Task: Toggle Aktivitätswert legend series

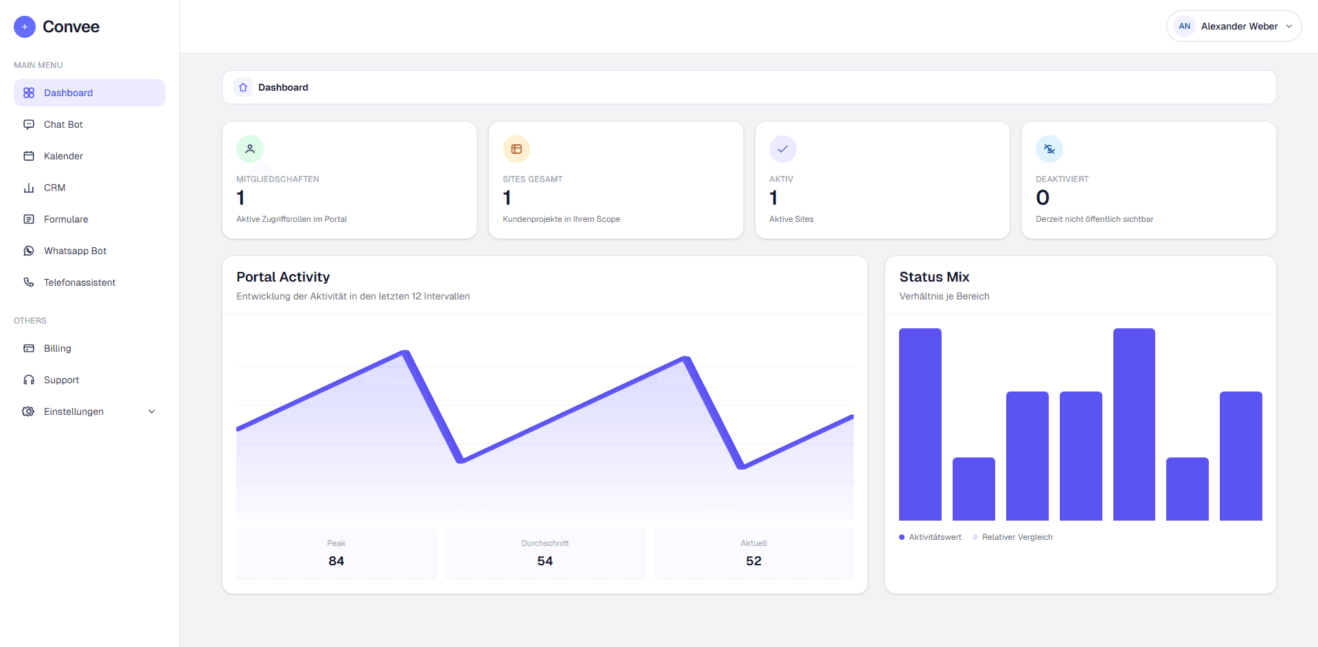Action: pos(930,537)
